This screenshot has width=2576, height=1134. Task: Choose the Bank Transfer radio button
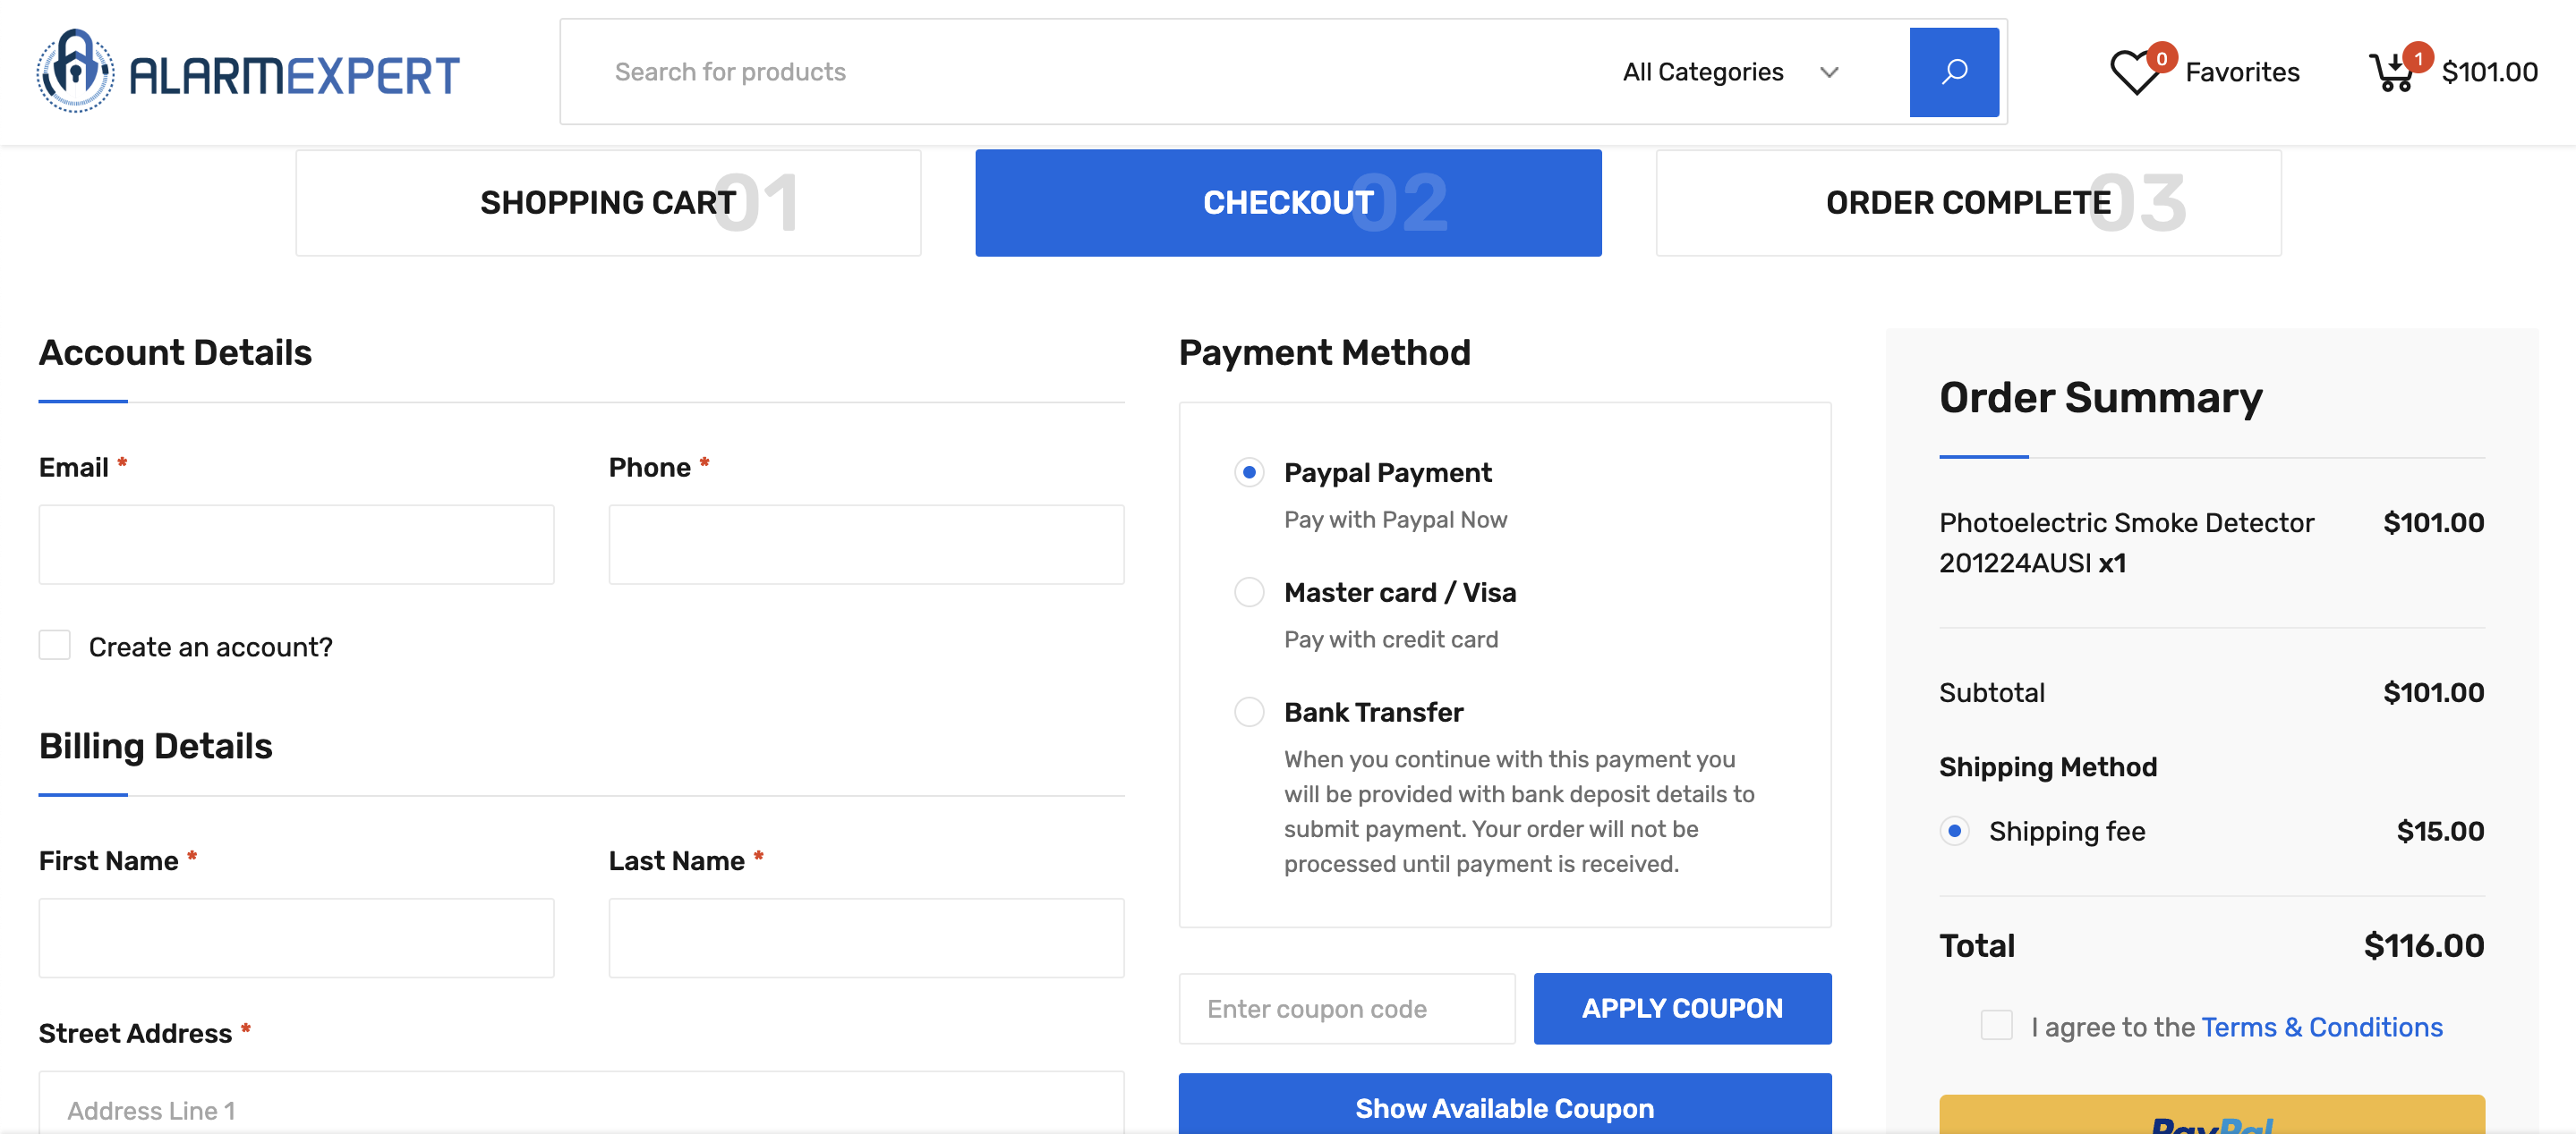[1249, 713]
